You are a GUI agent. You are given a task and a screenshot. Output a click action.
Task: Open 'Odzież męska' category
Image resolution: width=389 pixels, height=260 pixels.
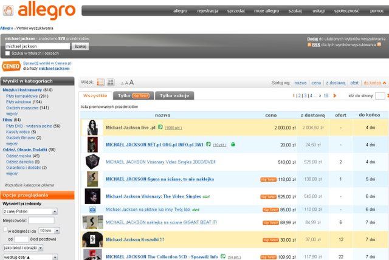19,156
